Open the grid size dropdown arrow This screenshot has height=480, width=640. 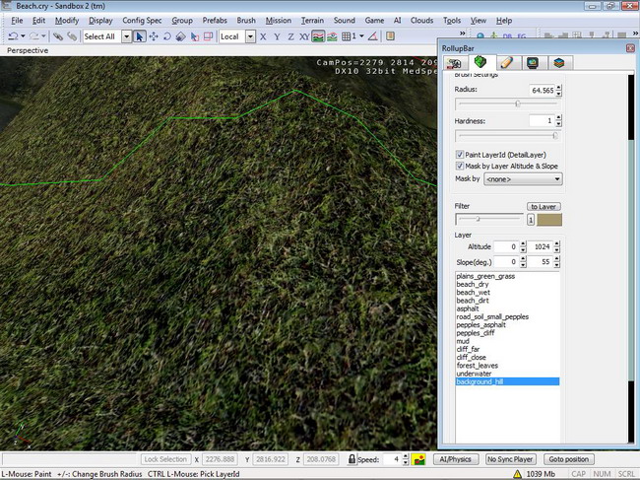[361, 36]
